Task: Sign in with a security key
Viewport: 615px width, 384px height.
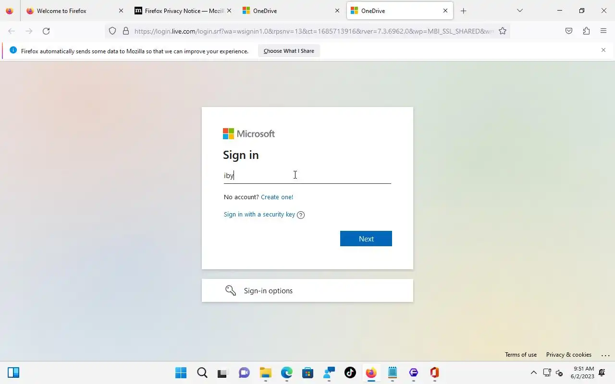Action: (259, 214)
